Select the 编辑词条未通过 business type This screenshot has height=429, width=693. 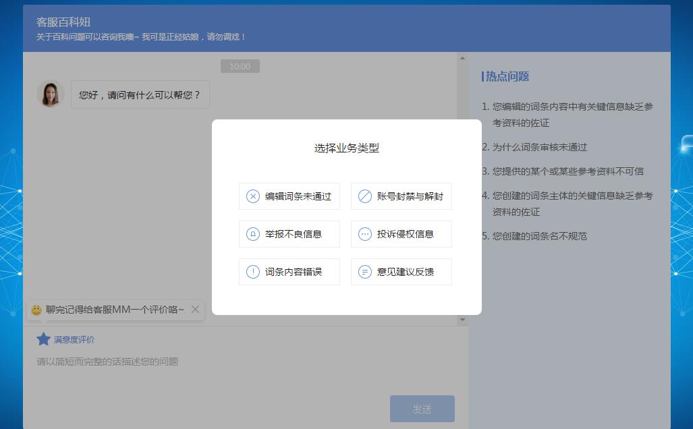click(289, 196)
